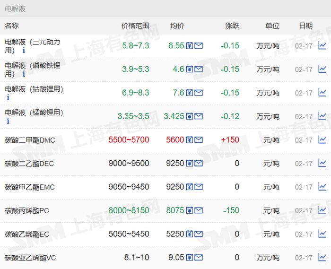Click the price range 9050~9450
Screen dimensions: 331x269
pos(129,187)
